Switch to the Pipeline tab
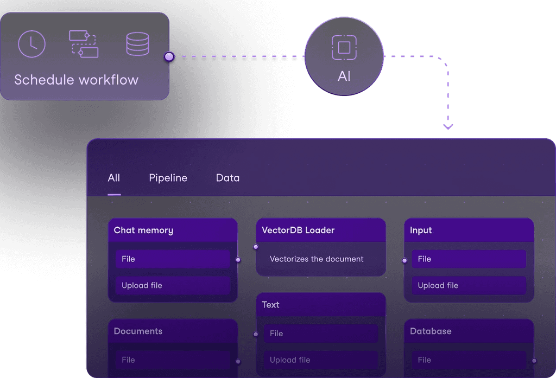The height and width of the screenshot is (378, 556). click(168, 177)
